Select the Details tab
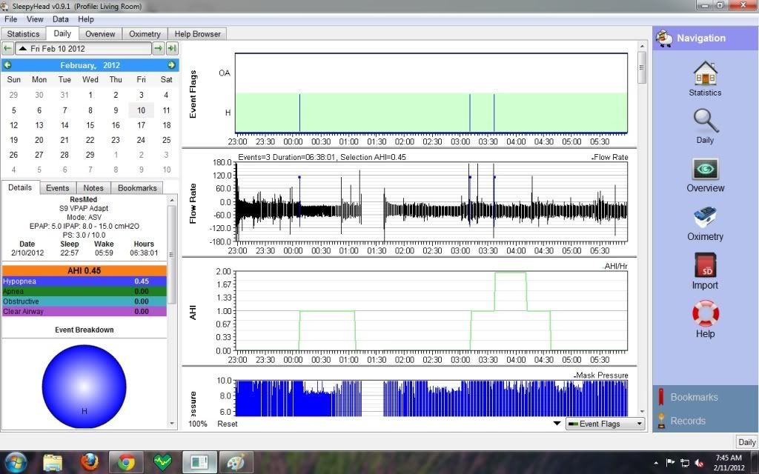759x474 pixels. (x=20, y=187)
